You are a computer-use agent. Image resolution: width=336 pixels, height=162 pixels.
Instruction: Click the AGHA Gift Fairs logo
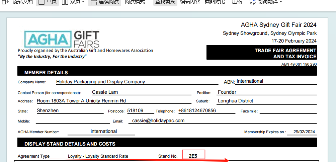62,39
